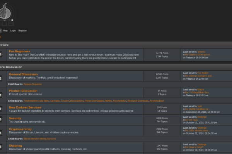232x154 pixels.
Task: Go to the Login page
Action: coord(13,30)
